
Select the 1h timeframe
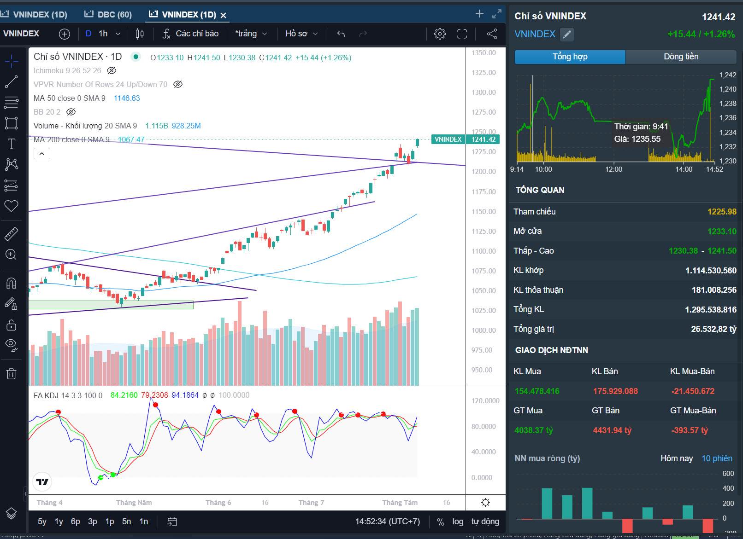click(x=103, y=34)
